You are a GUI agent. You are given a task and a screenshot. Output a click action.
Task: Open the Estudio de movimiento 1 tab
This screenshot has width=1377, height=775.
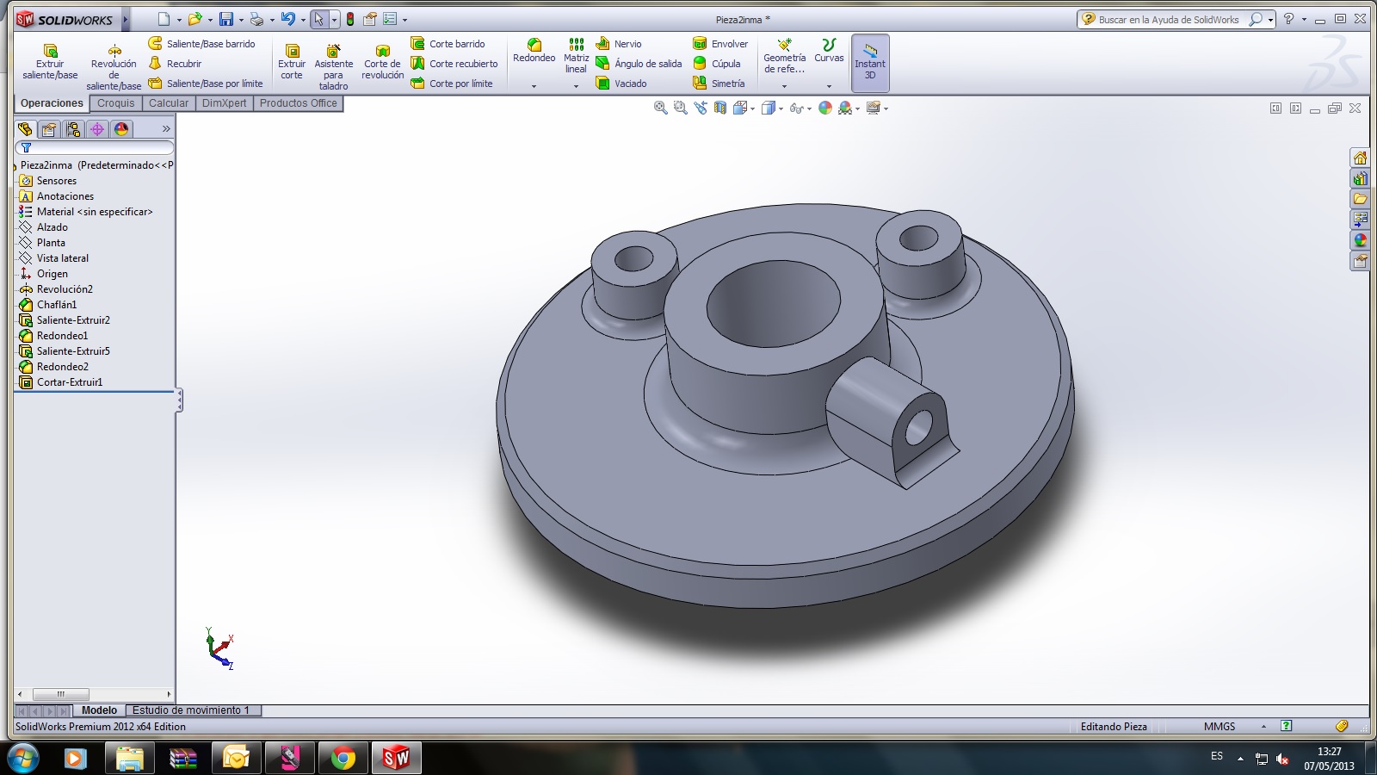(191, 710)
